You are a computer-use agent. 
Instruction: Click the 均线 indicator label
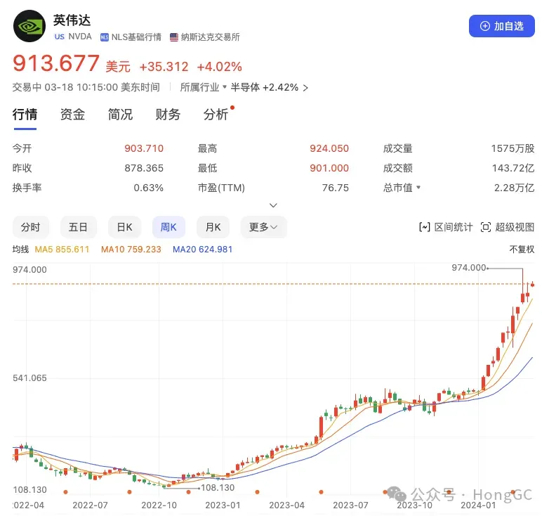tap(20, 250)
